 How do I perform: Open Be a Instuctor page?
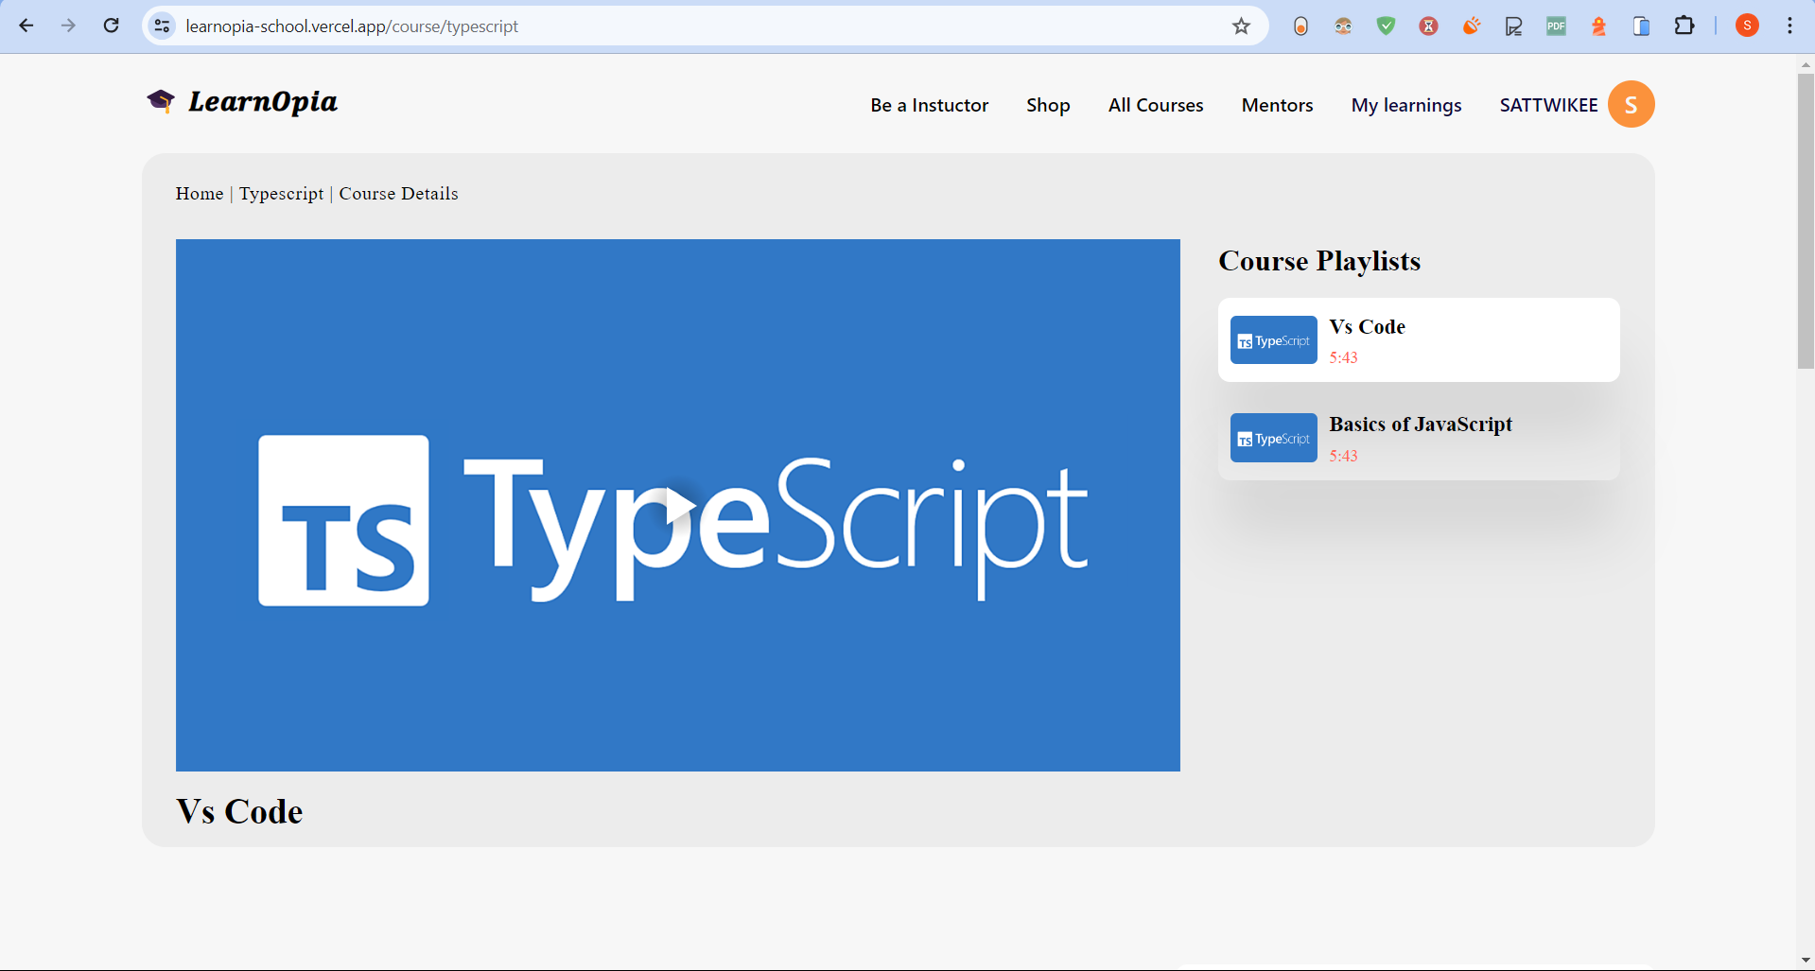[x=930, y=105]
